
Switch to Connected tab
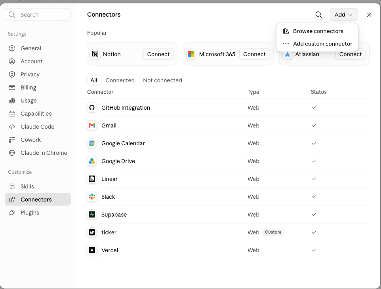tap(120, 80)
